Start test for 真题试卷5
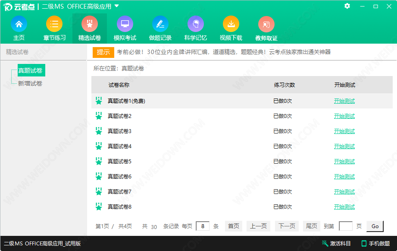397x251 pixels. [344, 162]
